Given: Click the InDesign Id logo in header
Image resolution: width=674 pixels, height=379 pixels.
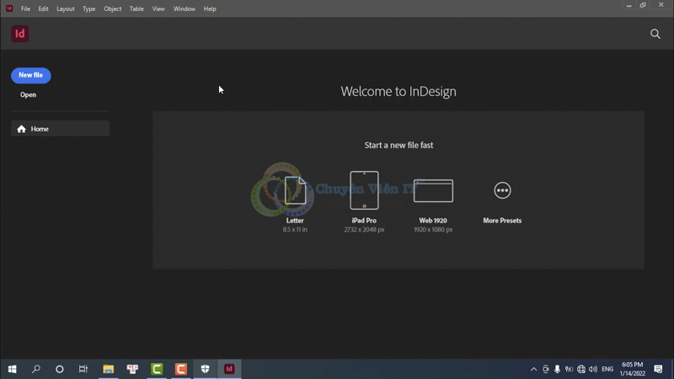Looking at the screenshot, I should click(x=19, y=34).
